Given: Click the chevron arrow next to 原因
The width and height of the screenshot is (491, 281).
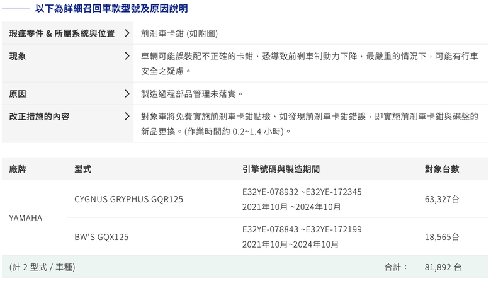Looking at the screenshot, I should (x=127, y=94).
